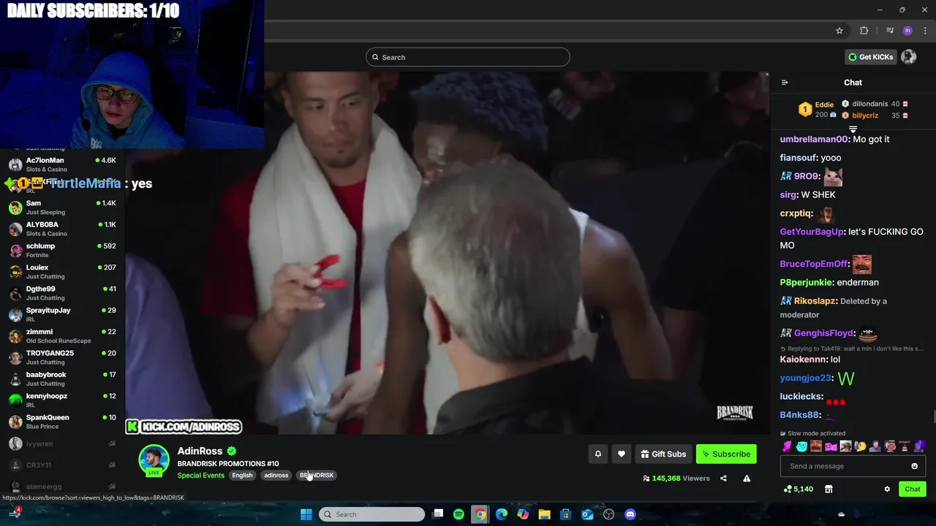Go to schlump Fortnite stream
936x526 pixels.
click(x=63, y=250)
